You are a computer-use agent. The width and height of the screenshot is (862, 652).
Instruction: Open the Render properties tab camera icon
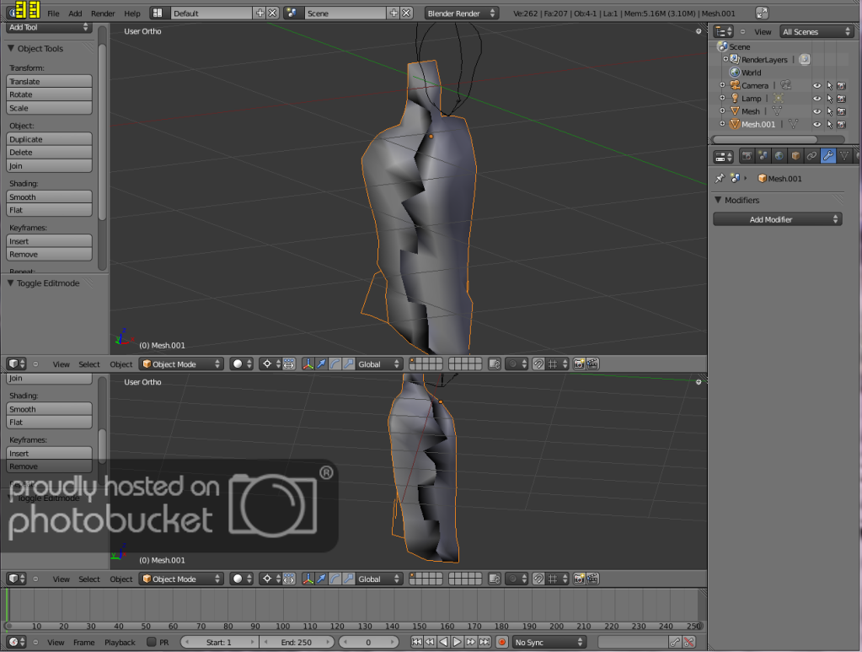(747, 156)
